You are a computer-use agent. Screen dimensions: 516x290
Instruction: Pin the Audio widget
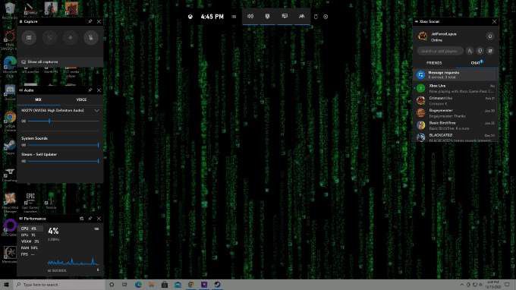coord(90,90)
